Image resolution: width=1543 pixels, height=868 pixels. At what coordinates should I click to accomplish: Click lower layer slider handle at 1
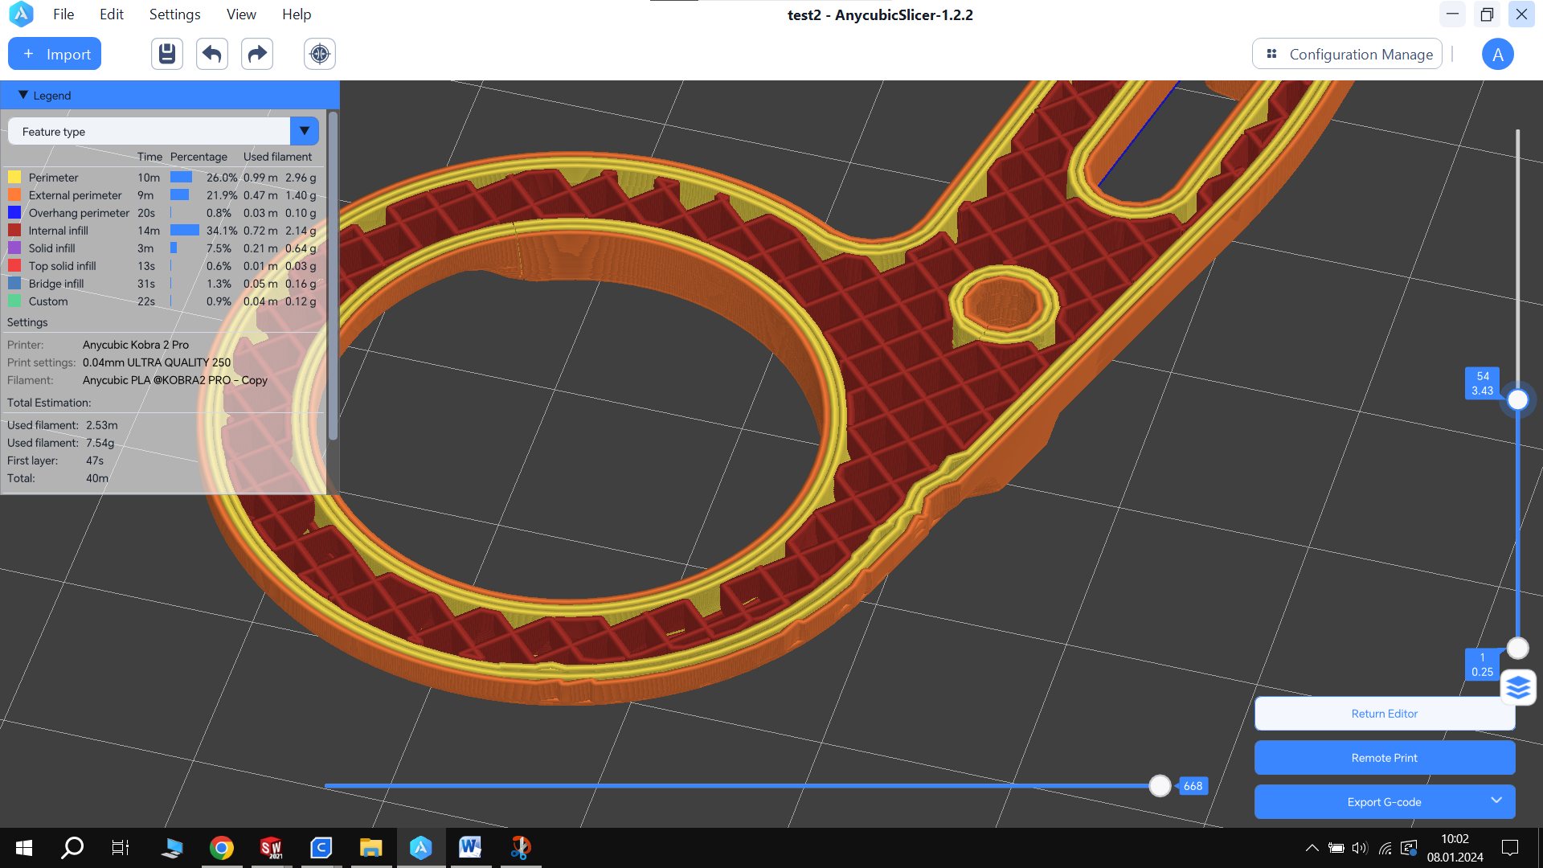point(1517,648)
